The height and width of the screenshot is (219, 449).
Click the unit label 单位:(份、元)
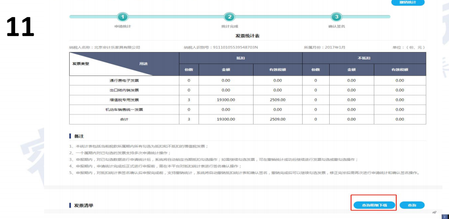[x=408, y=47]
